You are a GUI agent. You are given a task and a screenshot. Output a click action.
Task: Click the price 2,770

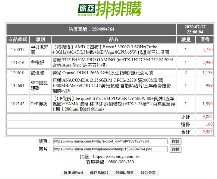point(207,50)
